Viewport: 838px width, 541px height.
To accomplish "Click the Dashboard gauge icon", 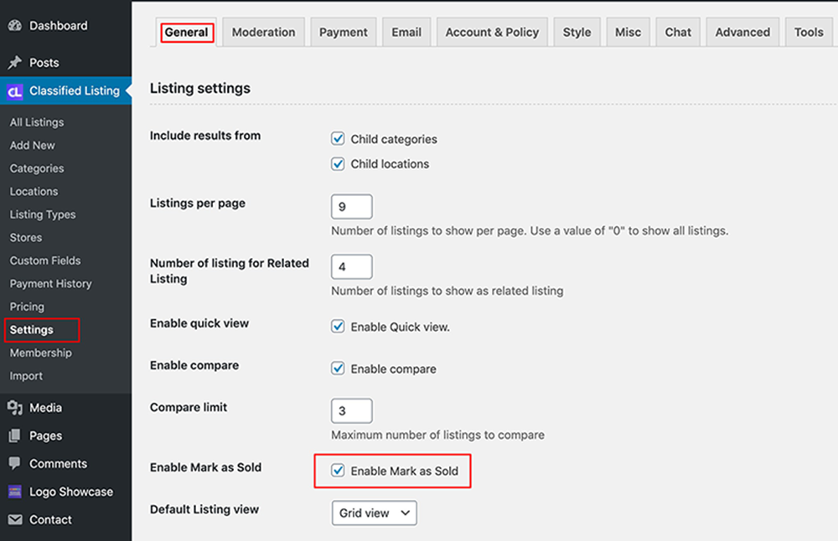I will point(15,26).
